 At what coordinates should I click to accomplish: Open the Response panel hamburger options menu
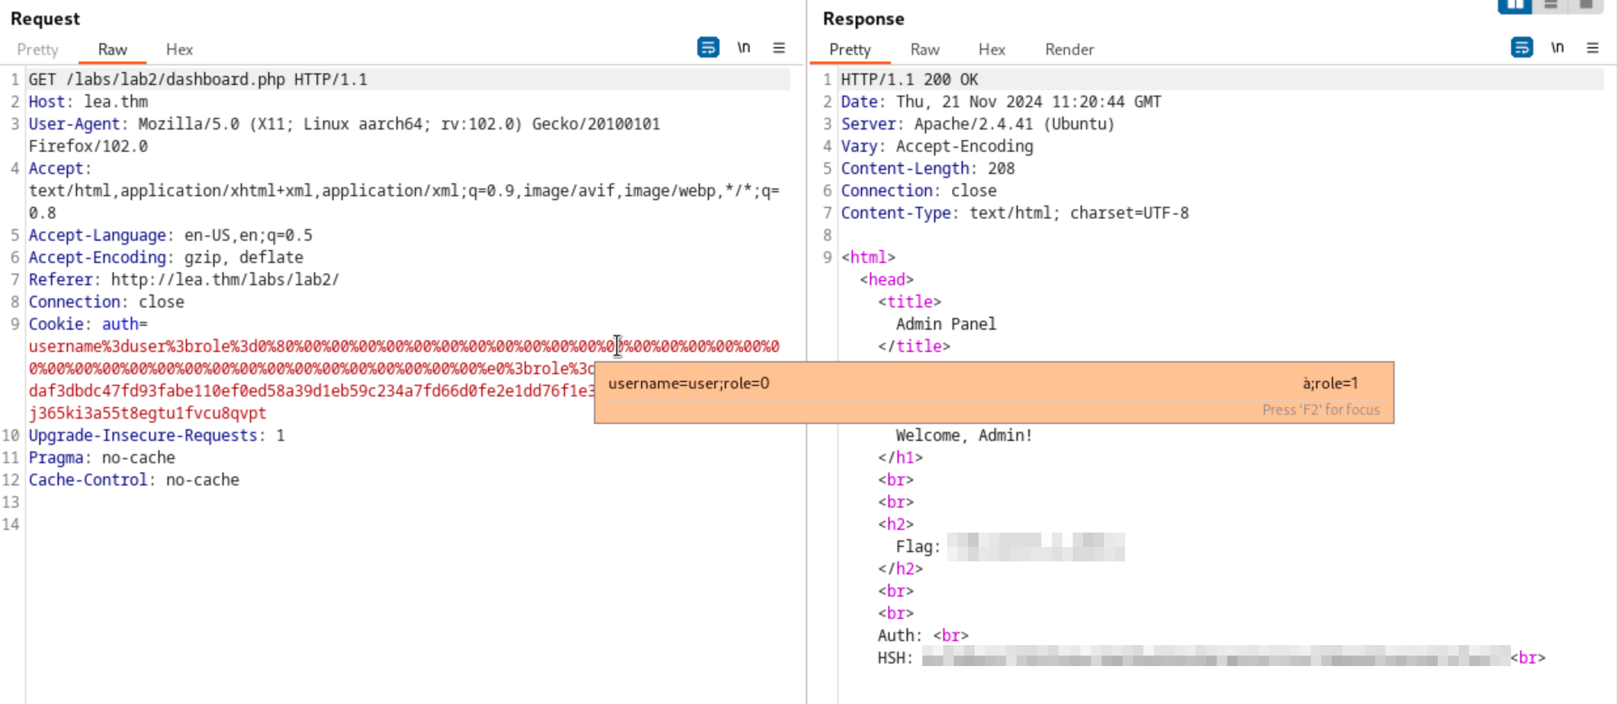click(1592, 48)
